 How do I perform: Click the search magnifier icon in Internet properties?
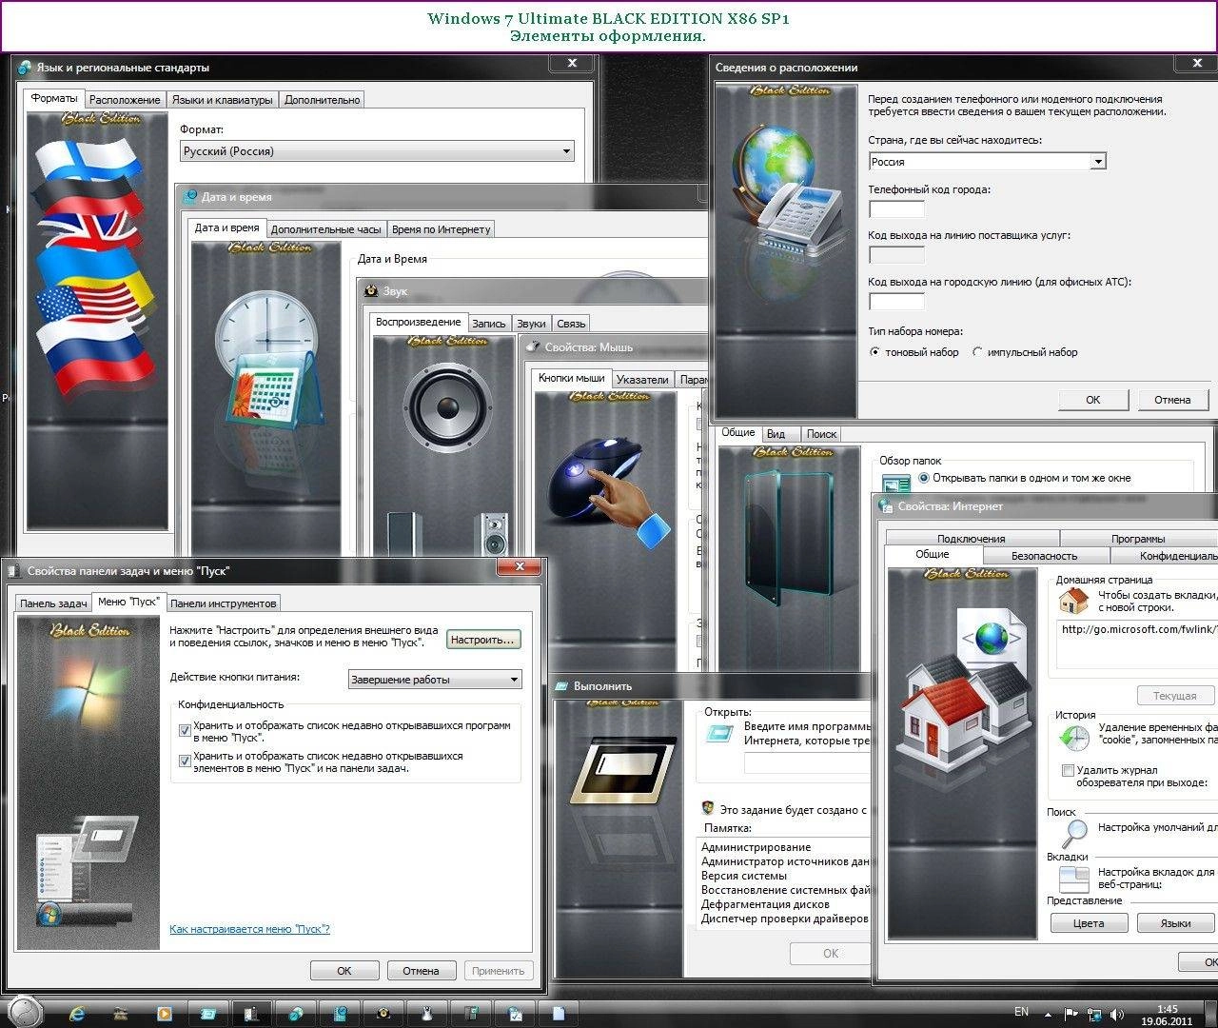(x=1074, y=833)
